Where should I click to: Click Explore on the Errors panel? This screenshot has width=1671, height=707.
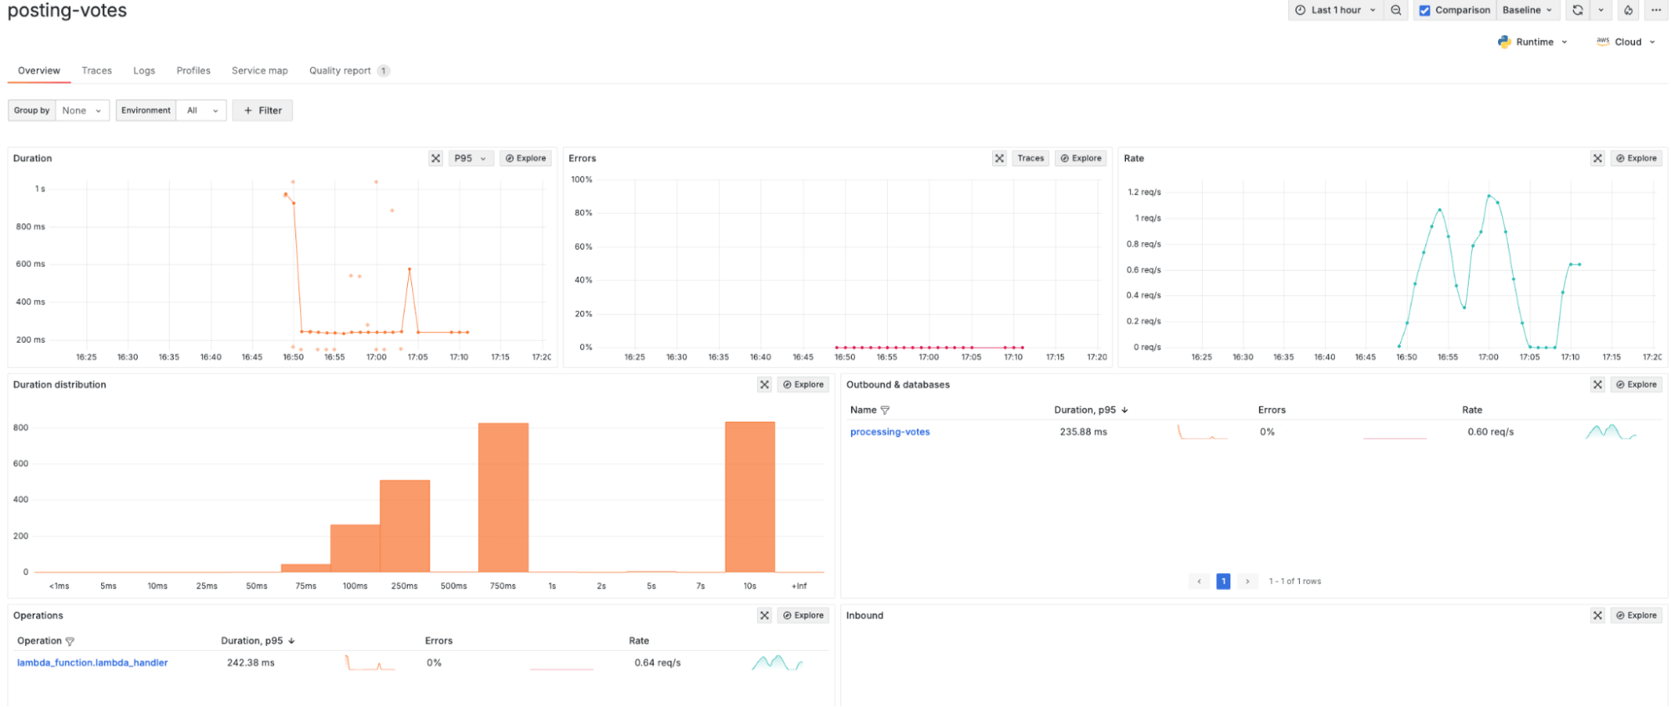point(1081,158)
